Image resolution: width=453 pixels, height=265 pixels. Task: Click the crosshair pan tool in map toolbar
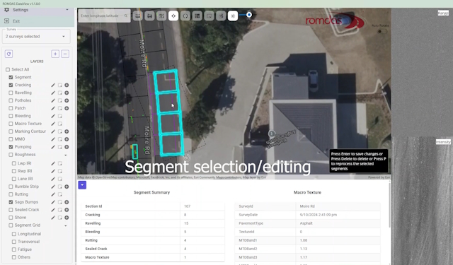pyautogui.click(x=173, y=16)
